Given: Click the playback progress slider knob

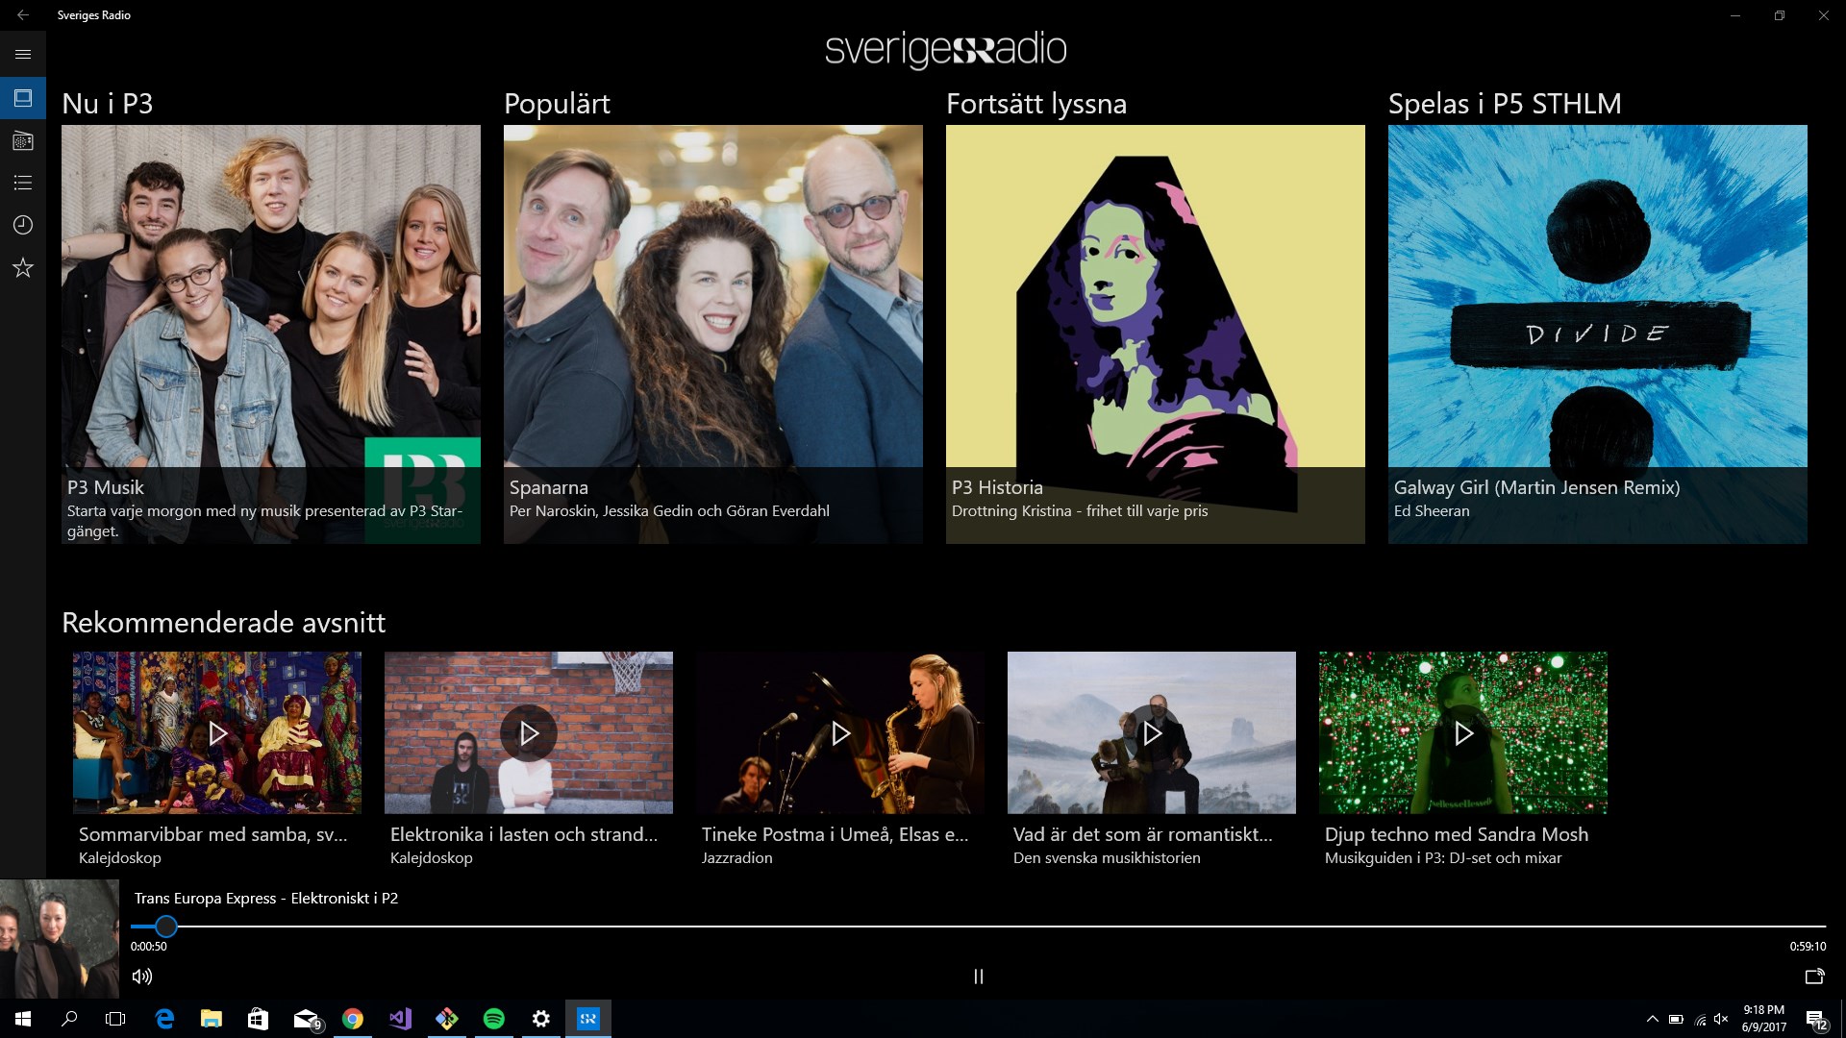Looking at the screenshot, I should pyautogui.click(x=166, y=927).
